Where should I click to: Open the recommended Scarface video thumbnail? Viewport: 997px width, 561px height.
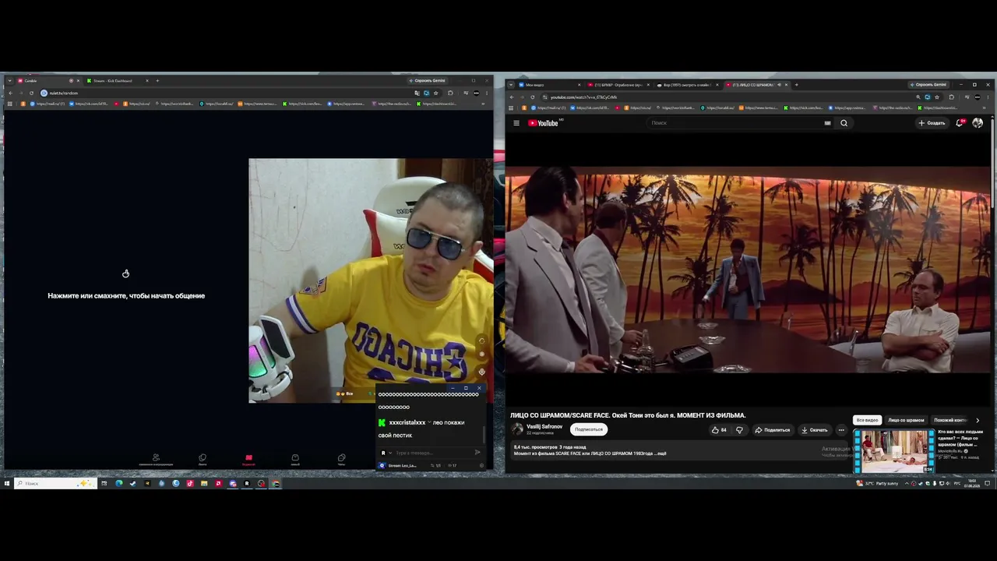(x=894, y=450)
